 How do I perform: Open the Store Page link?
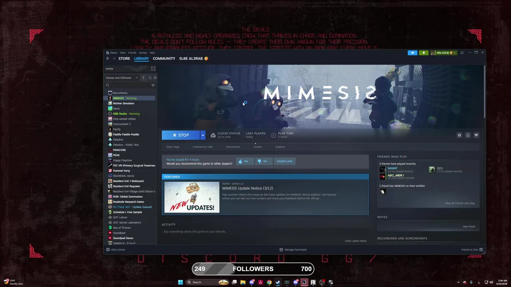coord(173,147)
